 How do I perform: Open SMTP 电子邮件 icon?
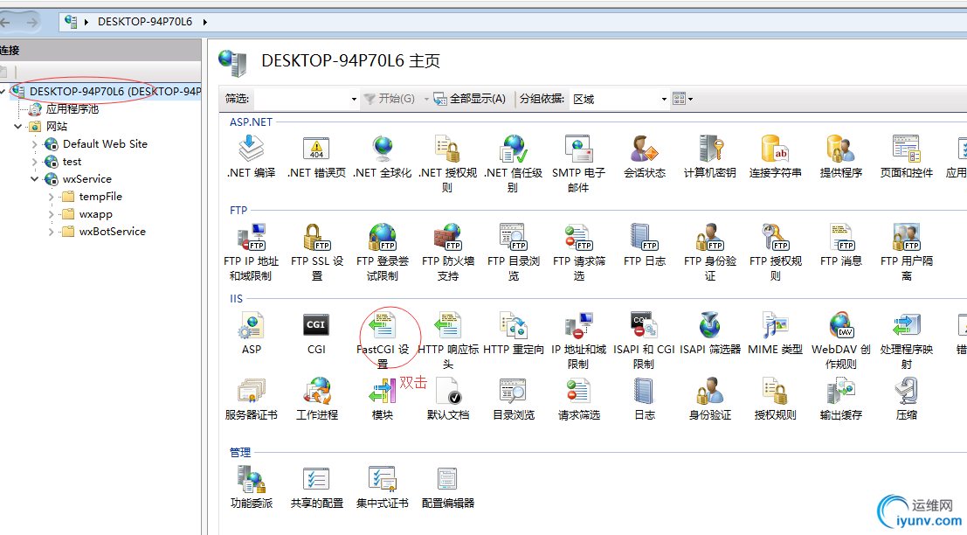pos(578,149)
